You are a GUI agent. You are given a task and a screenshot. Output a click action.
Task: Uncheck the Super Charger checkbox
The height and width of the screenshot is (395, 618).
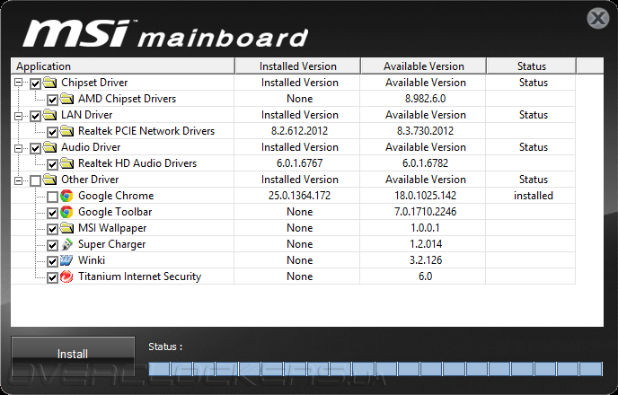click(x=52, y=245)
